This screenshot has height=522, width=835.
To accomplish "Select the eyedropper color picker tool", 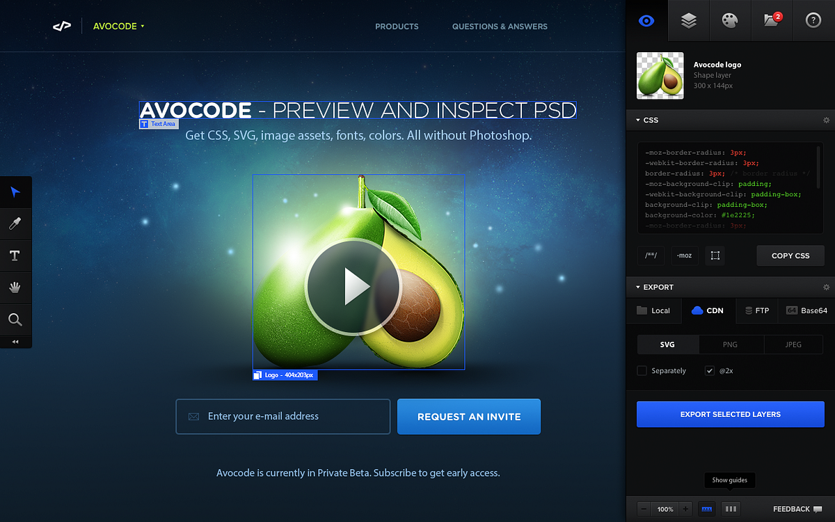I will point(15,224).
